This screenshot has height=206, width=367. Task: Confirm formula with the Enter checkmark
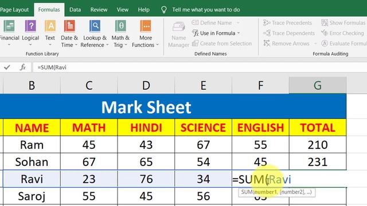click(7, 68)
